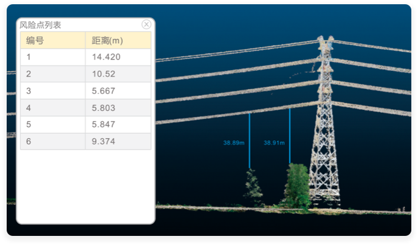This screenshot has height=245, width=418.
Task: Click the 距离(m) column header
Action: click(107, 41)
